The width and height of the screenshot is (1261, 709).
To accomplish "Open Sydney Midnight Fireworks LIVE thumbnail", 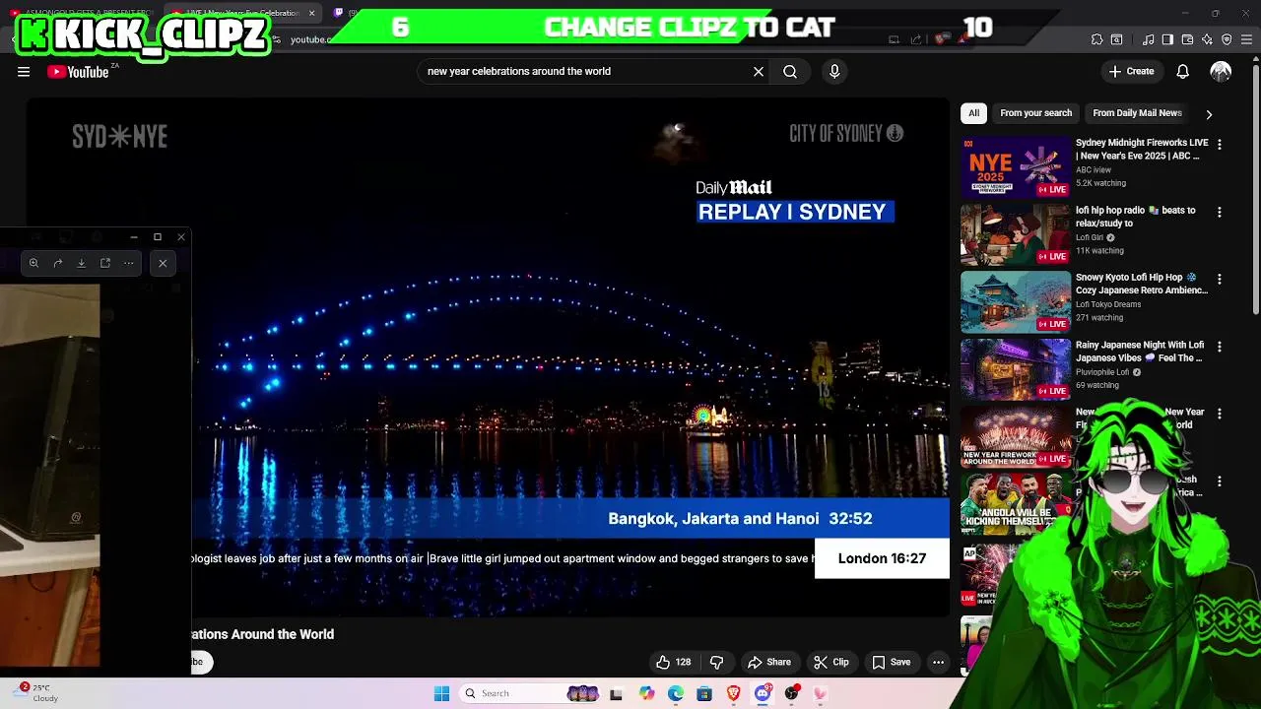I will [x=1016, y=167].
